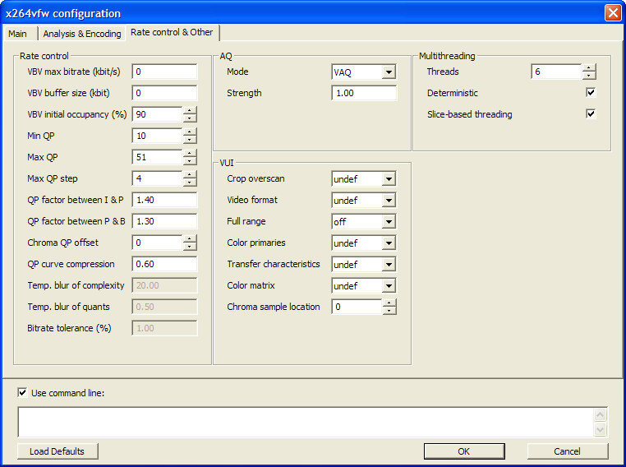Click the Cancel button
Viewport: 626px width, 467px height.
(x=568, y=451)
